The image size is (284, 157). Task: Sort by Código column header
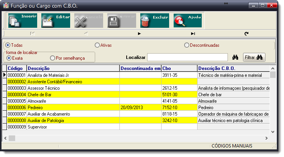coord(17,68)
